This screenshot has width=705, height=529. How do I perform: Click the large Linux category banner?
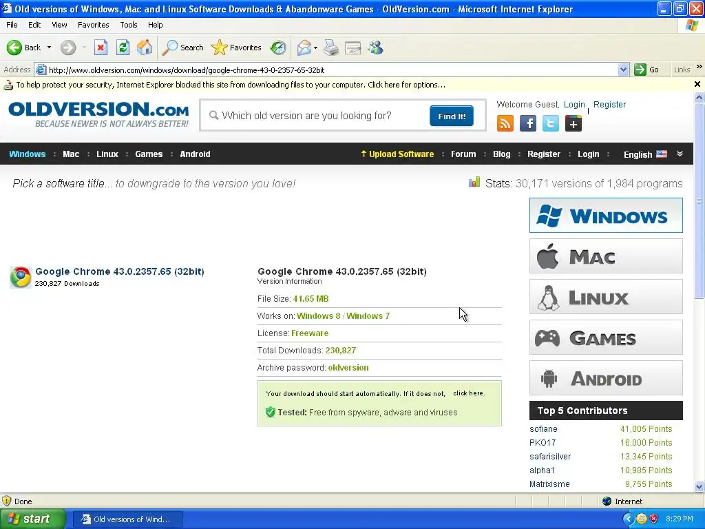point(606,296)
